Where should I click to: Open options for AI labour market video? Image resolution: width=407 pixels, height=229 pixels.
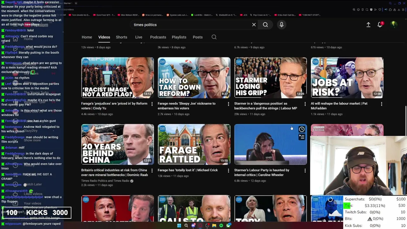point(382,104)
